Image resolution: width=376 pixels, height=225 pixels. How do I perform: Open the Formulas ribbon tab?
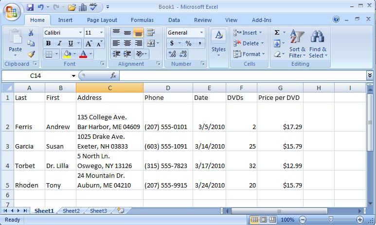142,20
